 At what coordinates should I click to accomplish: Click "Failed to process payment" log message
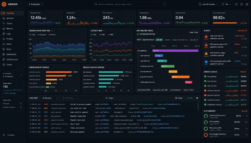pos(81,104)
